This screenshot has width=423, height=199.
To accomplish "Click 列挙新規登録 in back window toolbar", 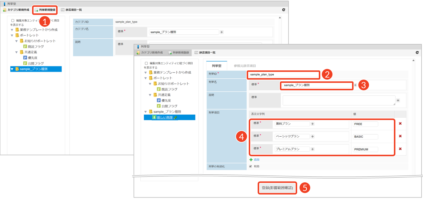I will coord(45,10).
